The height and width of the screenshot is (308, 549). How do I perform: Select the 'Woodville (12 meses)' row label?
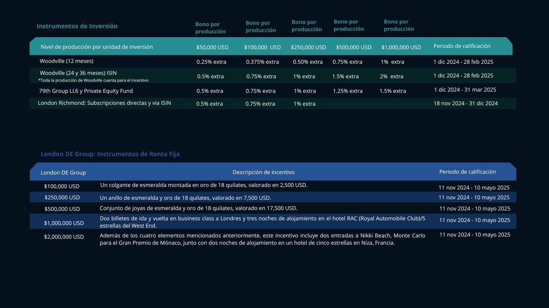(x=66, y=61)
